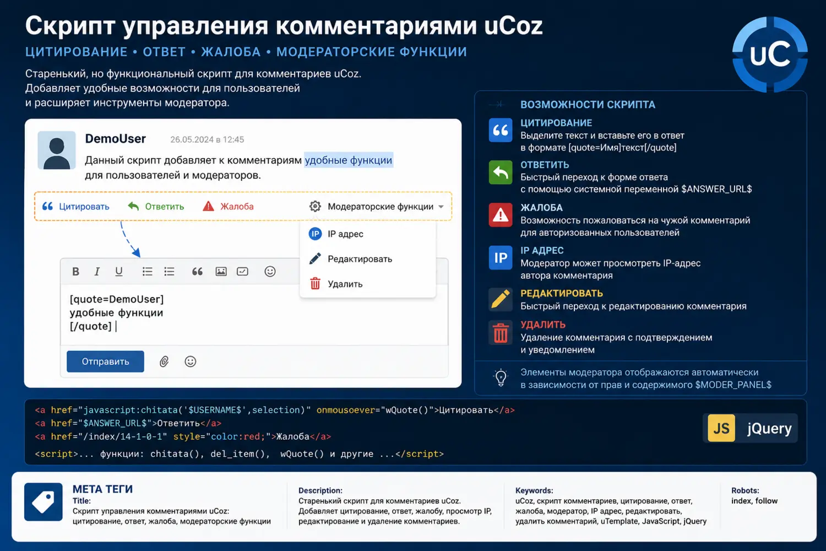Click the yellow pencil icon beside РЕДАКТИРОВАТЬ
826x551 pixels.
point(501,299)
